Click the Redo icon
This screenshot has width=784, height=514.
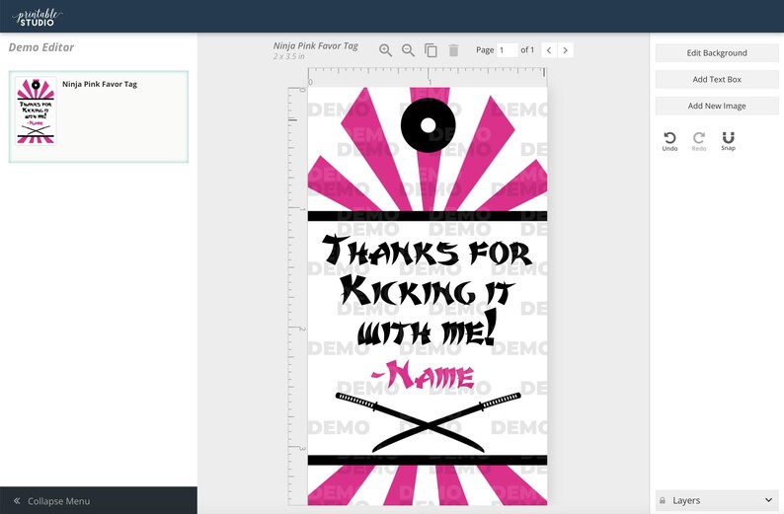(699, 141)
